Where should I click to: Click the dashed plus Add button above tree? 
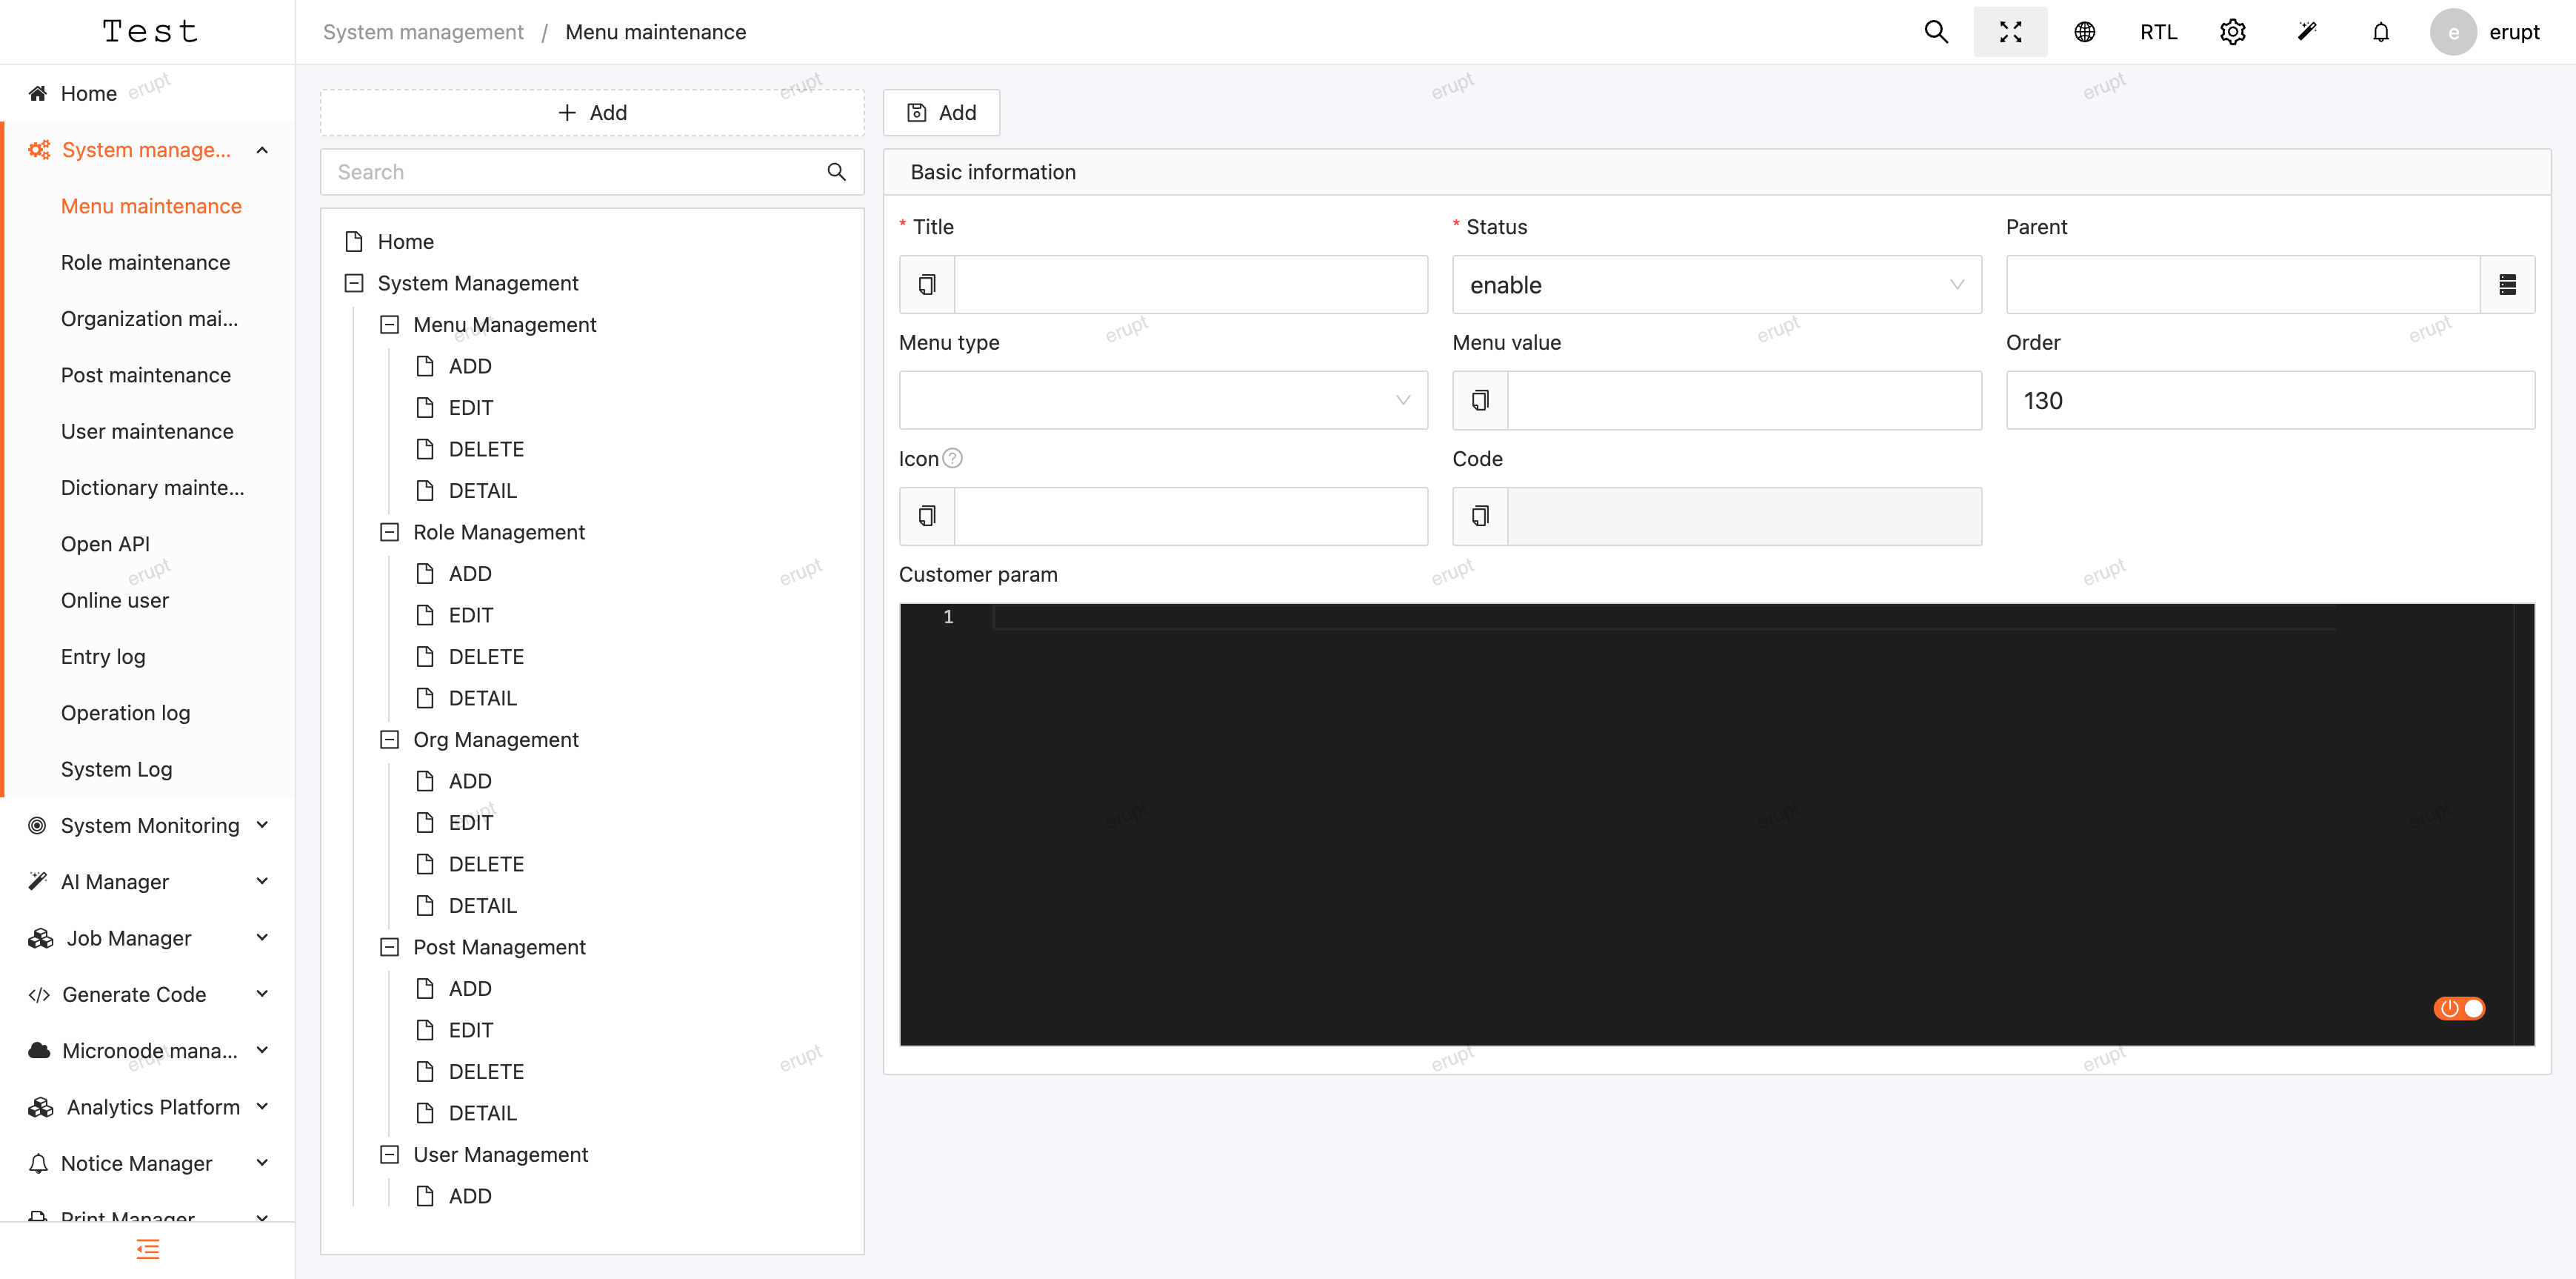[x=592, y=113]
